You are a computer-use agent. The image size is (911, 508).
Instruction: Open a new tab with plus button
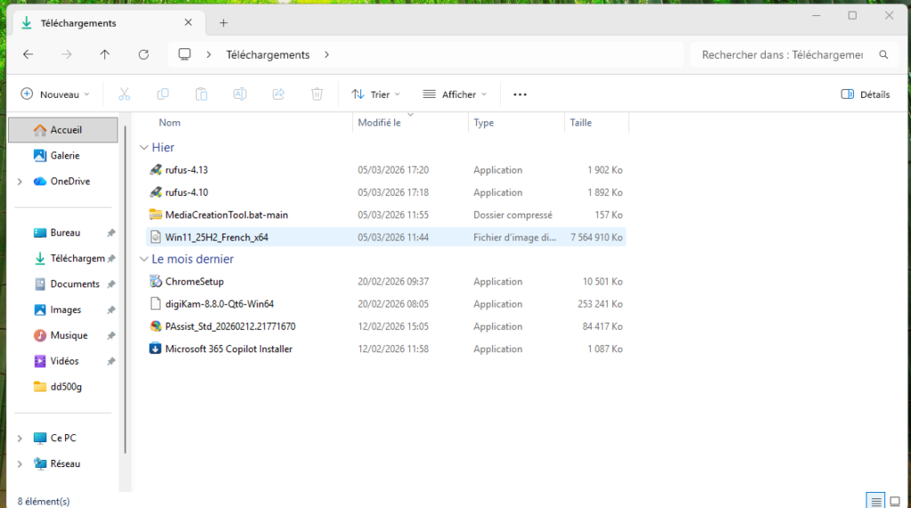(223, 22)
